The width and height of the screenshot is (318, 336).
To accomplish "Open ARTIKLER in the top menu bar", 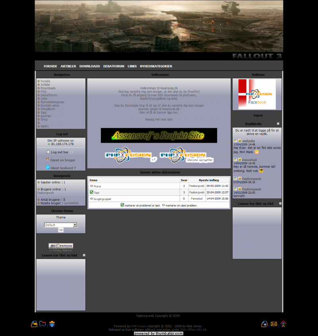I will pos(68,66).
